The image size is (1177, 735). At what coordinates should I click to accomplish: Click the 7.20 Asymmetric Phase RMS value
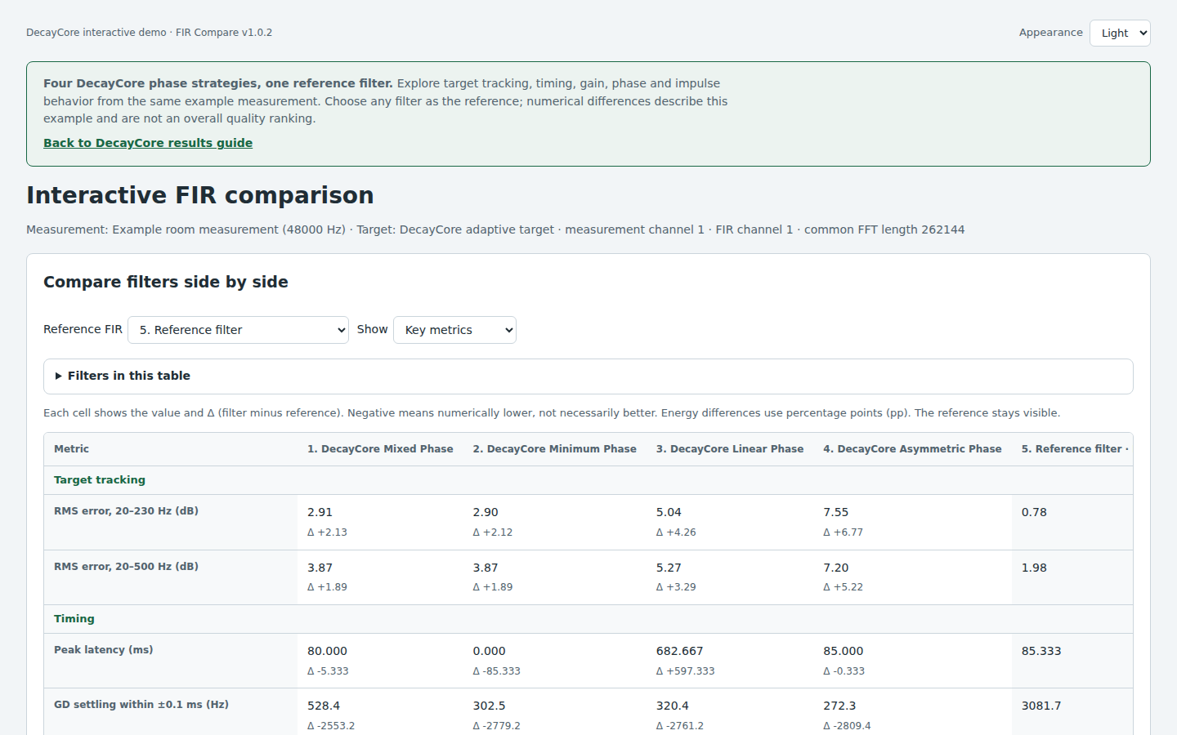coord(836,568)
